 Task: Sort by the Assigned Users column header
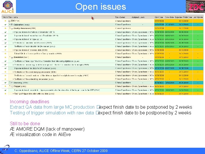pos(138,17)
